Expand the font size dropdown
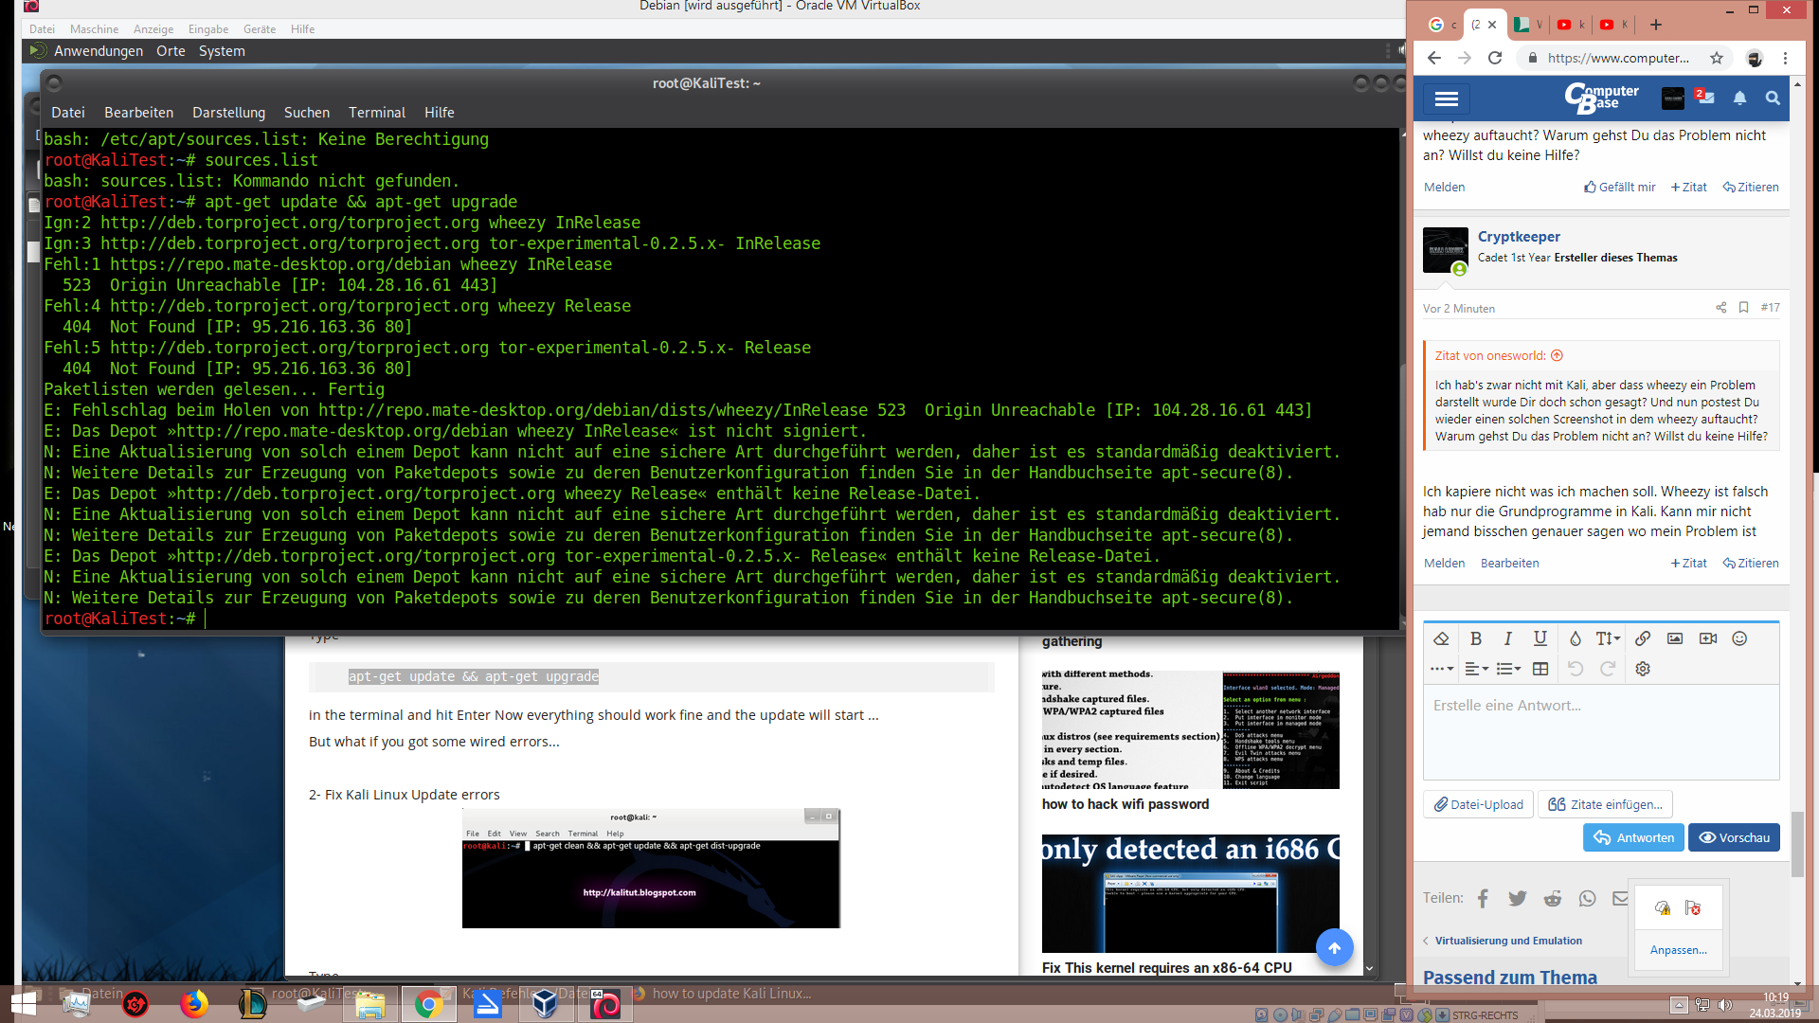The image size is (1819, 1023). coord(1607,638)
